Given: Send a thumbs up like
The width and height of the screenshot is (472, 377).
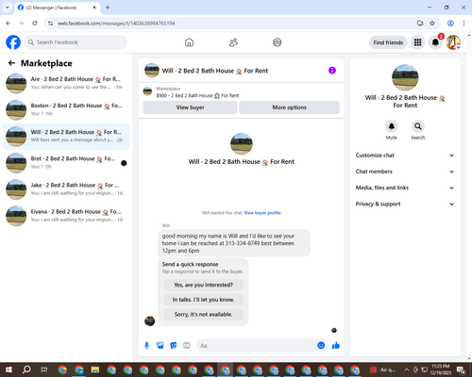Looking at the screenshot, I should [336, 346].
